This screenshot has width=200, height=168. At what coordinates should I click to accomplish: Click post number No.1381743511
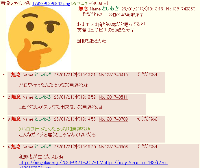point(113,97)
